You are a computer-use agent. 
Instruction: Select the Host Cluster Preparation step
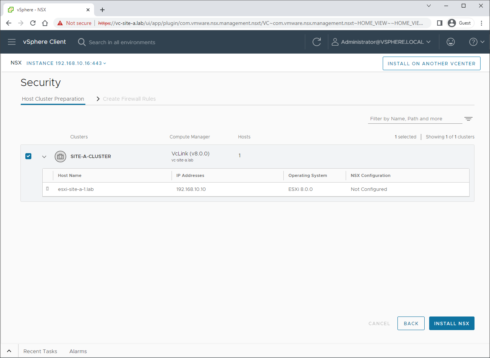click(x=53, y=99)
